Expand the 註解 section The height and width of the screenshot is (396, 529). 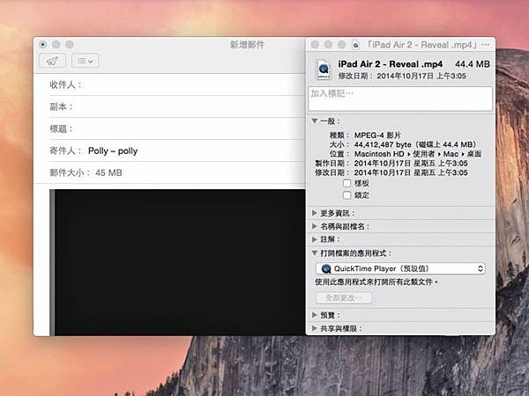pos(315,239)
